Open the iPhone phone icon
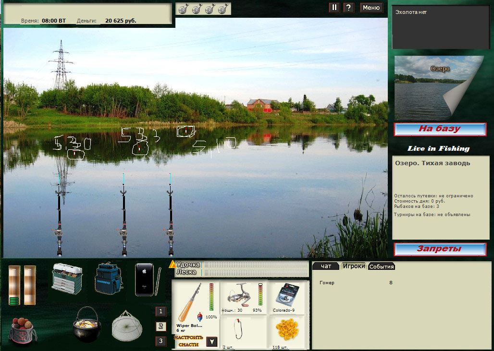 145,279
